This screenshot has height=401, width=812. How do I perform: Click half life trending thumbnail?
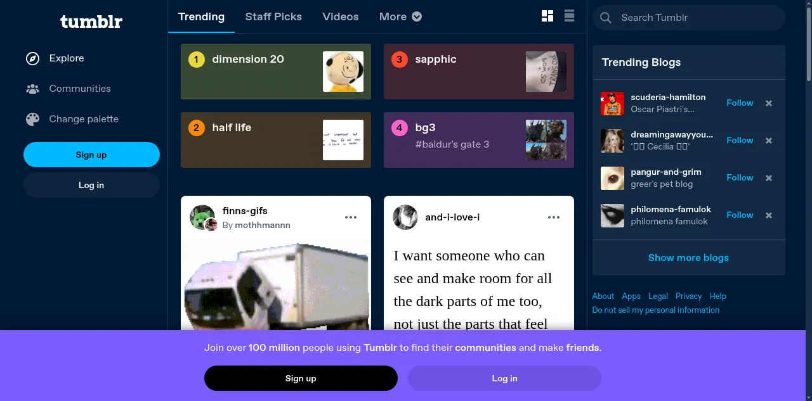tap(343, 140)
